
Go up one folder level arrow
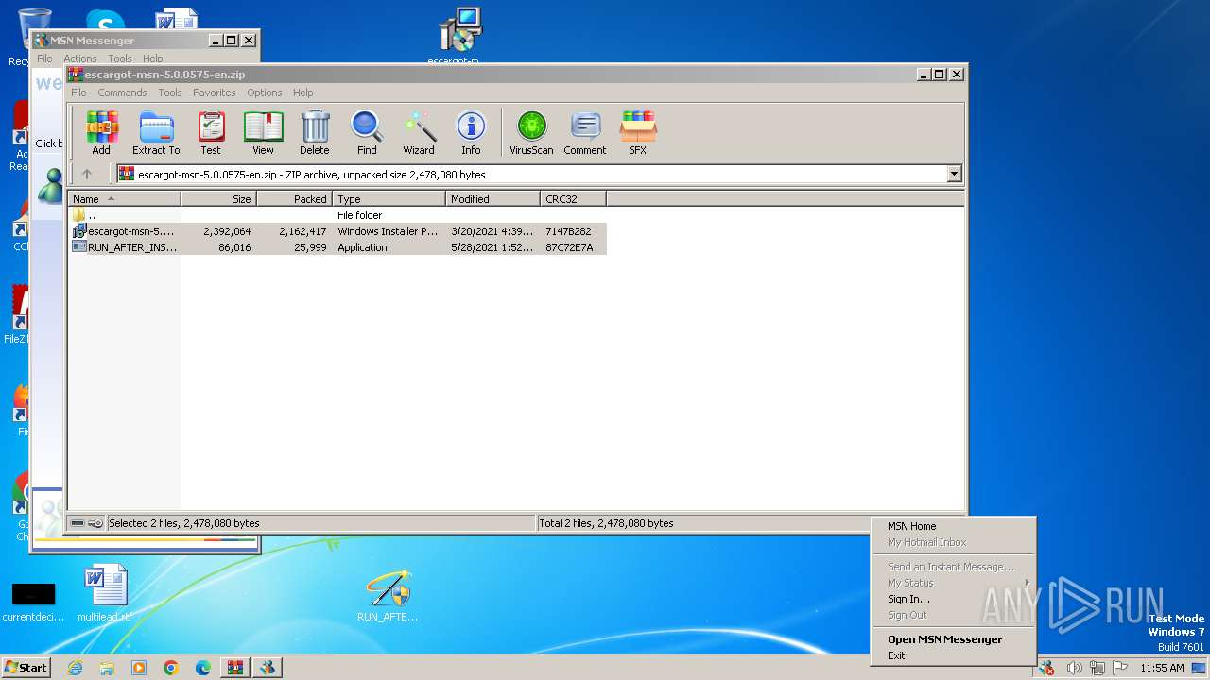point(87,174)
